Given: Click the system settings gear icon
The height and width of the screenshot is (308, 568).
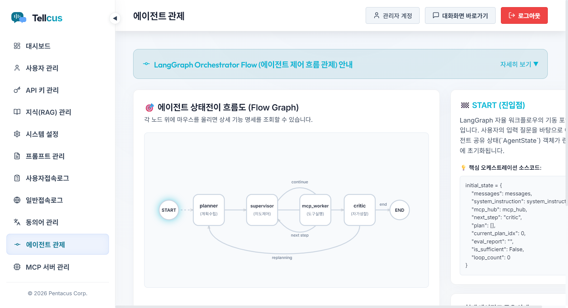Looking at the screenshot, I should [x=17, y=134].
